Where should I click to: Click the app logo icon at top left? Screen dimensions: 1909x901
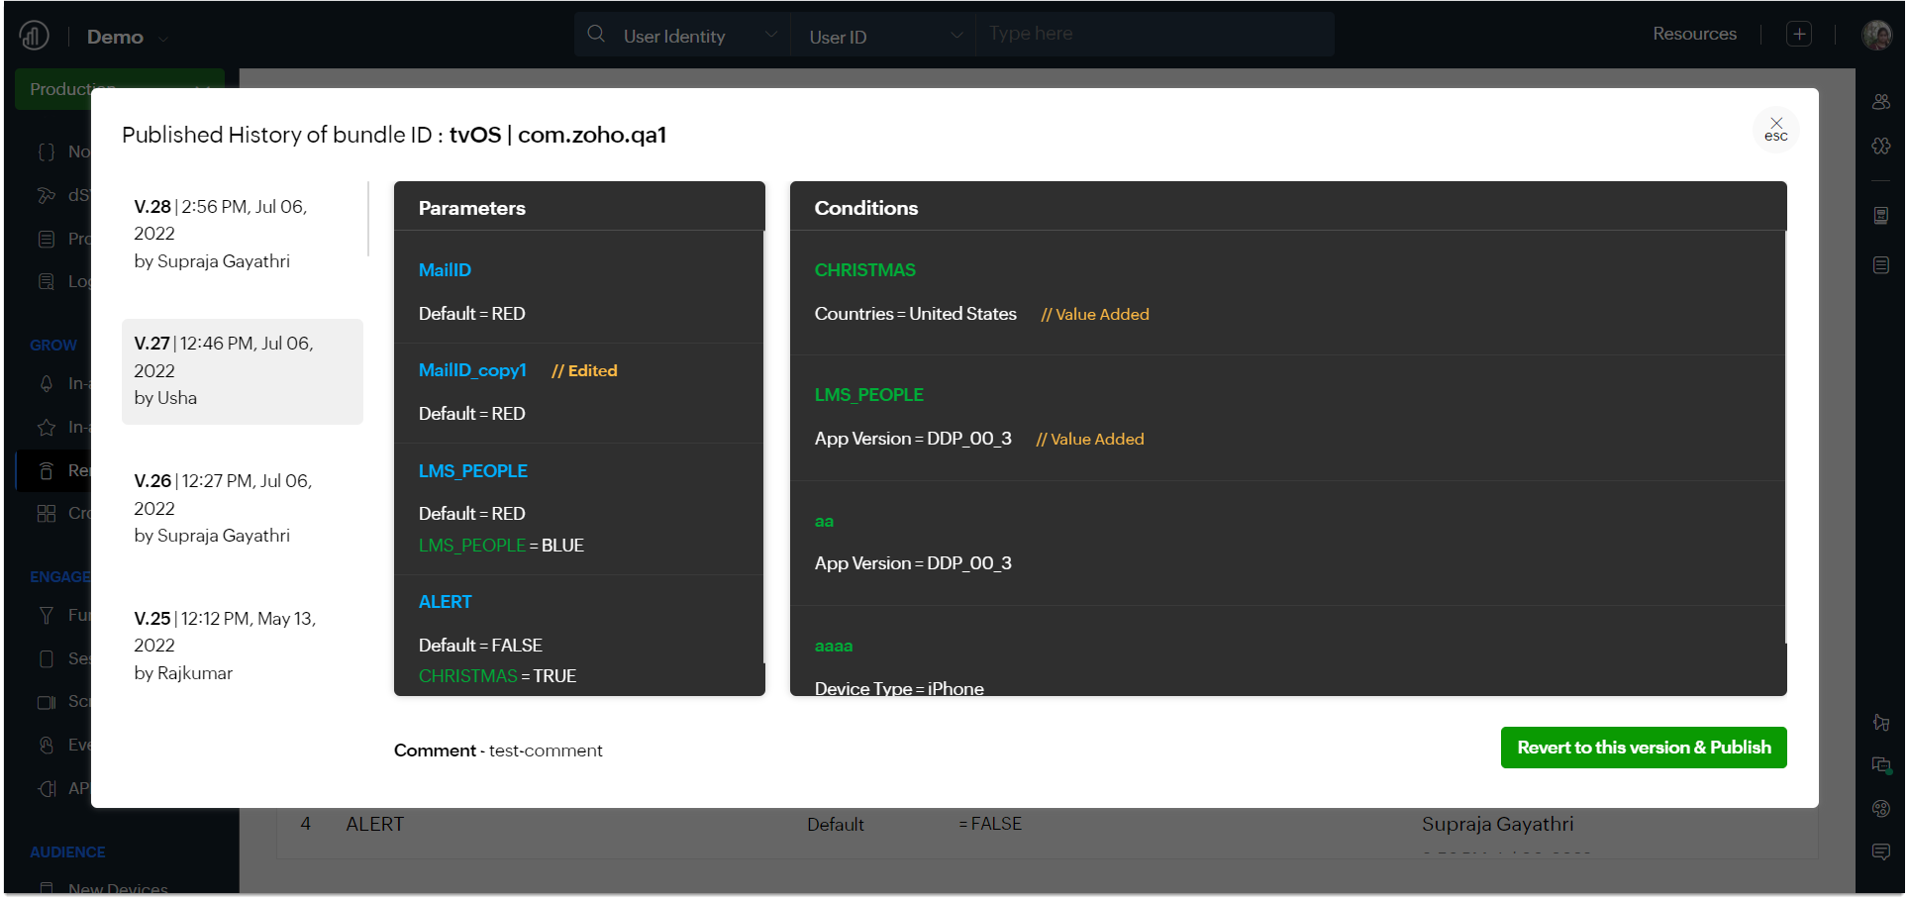(x=34, y=37)
